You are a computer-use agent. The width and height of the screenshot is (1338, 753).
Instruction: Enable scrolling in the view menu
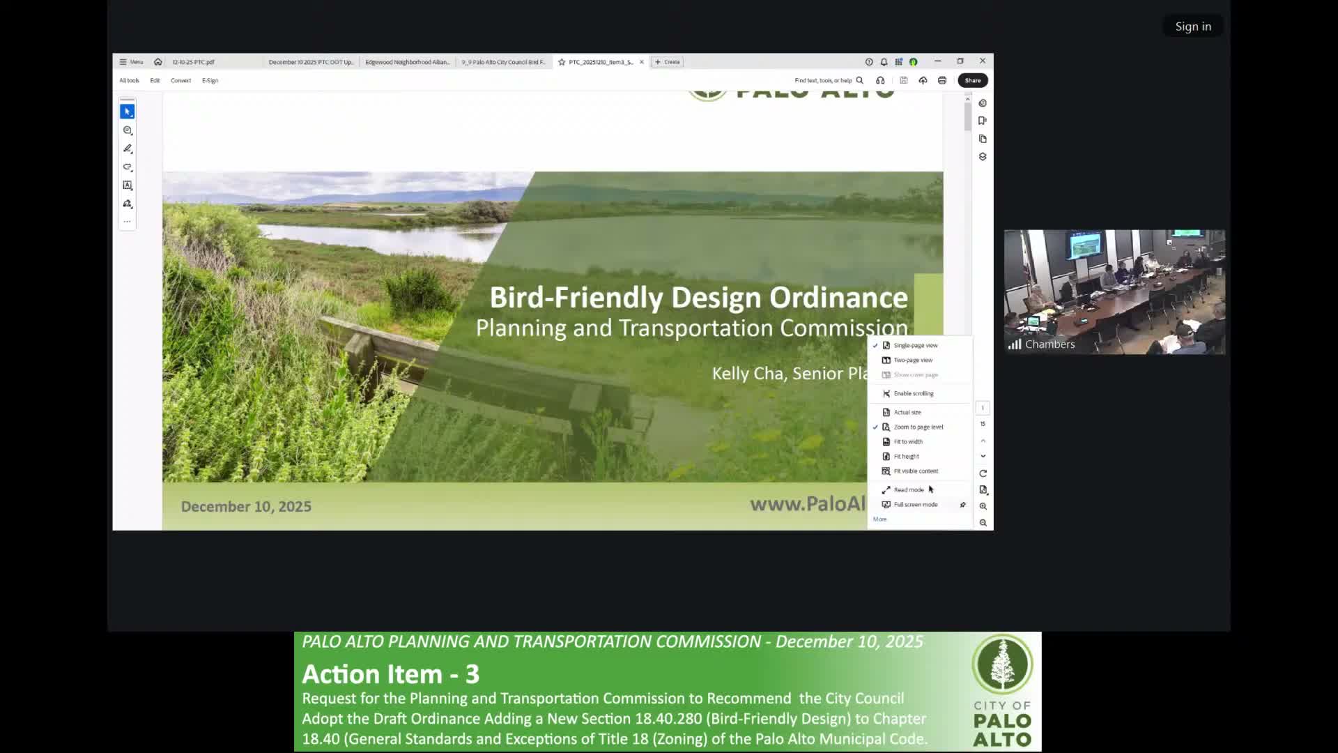(912, 393)
